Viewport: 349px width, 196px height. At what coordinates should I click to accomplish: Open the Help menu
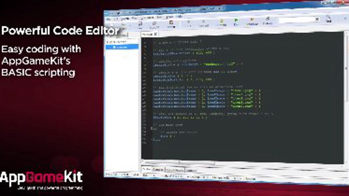pyautogui.click(x=179, y=17)
